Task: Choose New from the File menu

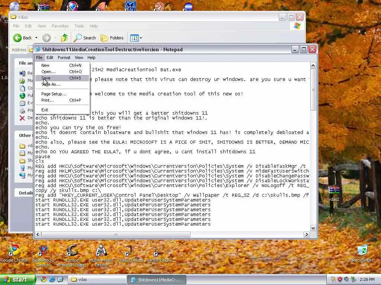Action: pos(62,65)
